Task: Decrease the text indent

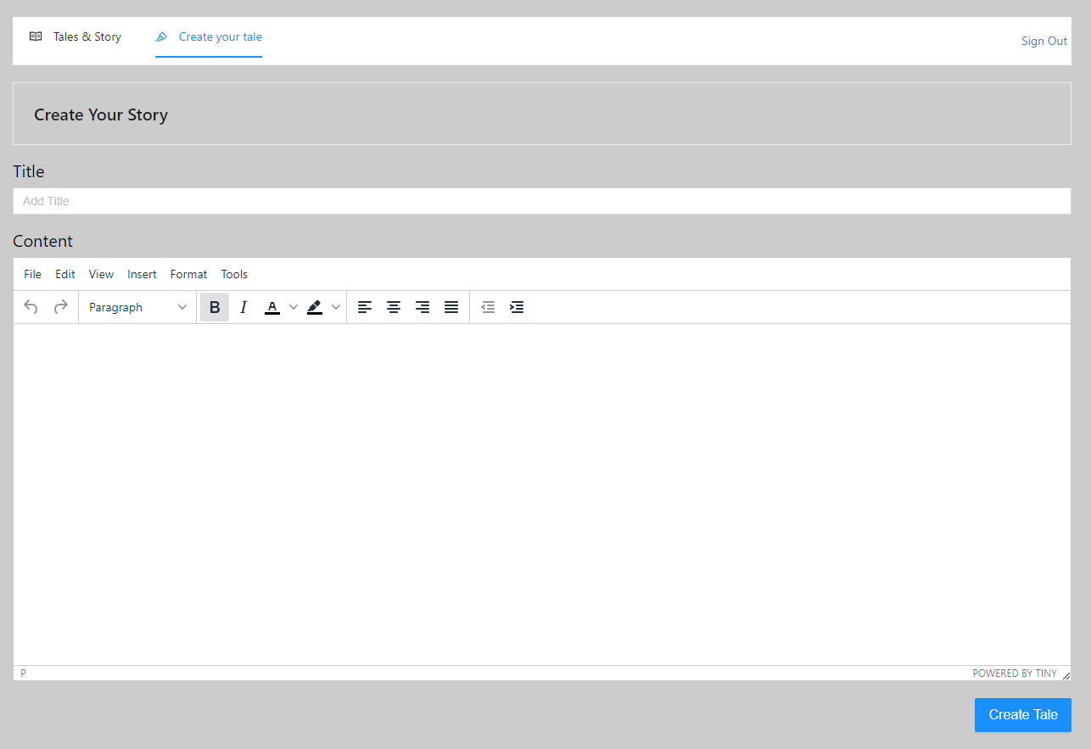Action: [x=488, y=307]
